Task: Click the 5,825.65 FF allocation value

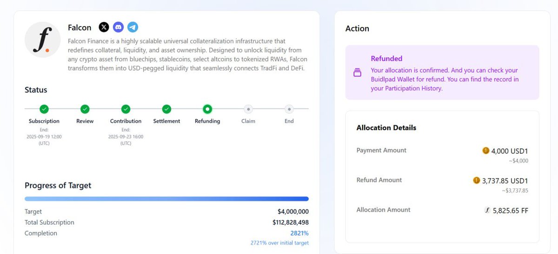Action: [x=511, y=210]
